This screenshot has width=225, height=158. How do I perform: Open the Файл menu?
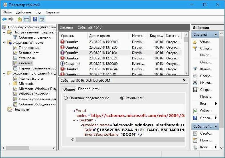(x=7, y=12)
